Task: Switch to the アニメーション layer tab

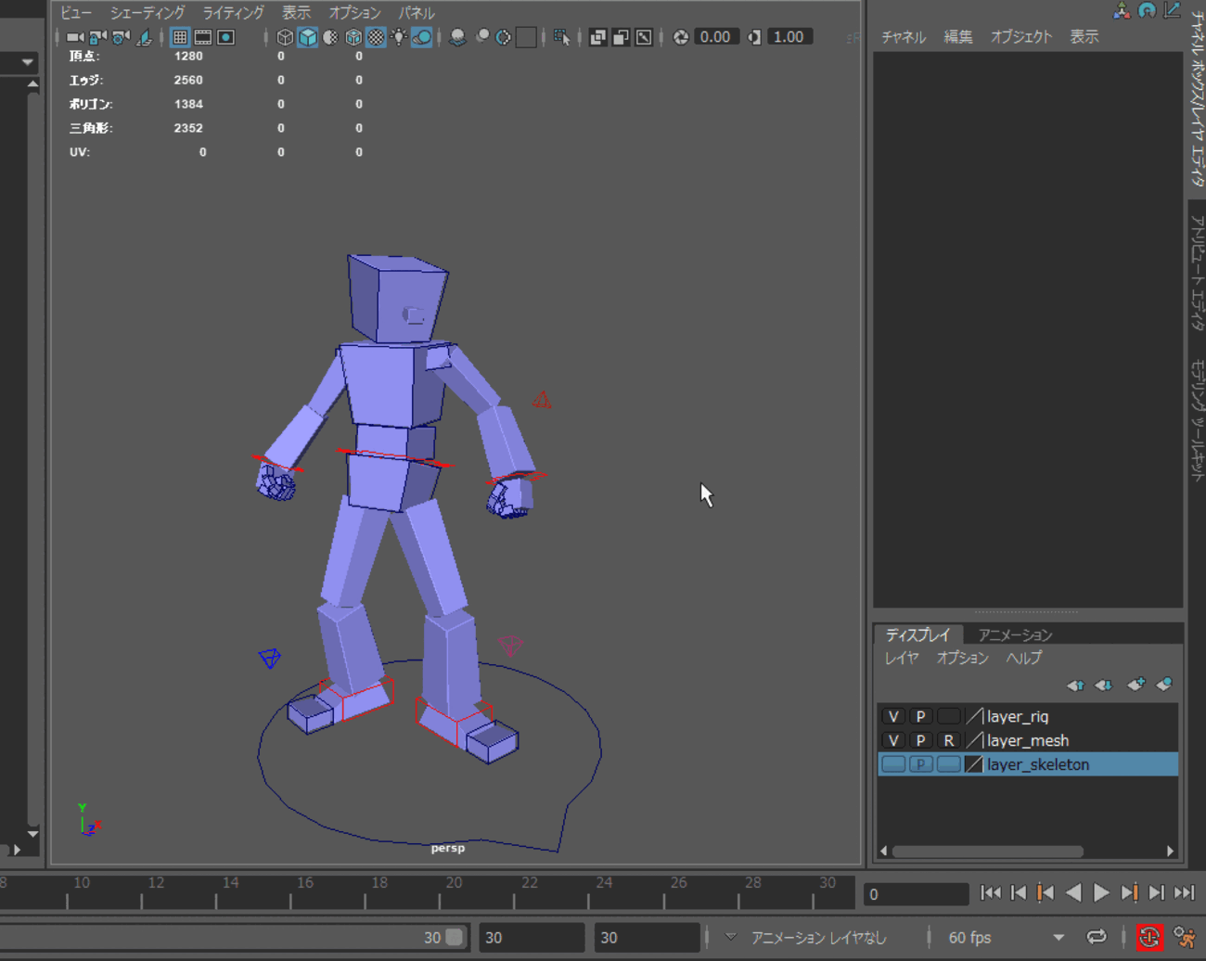Action: pos(1015,634)
